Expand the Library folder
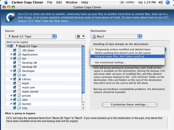The image size is (174, 130). pyautogui.click(x=11, y=79)
